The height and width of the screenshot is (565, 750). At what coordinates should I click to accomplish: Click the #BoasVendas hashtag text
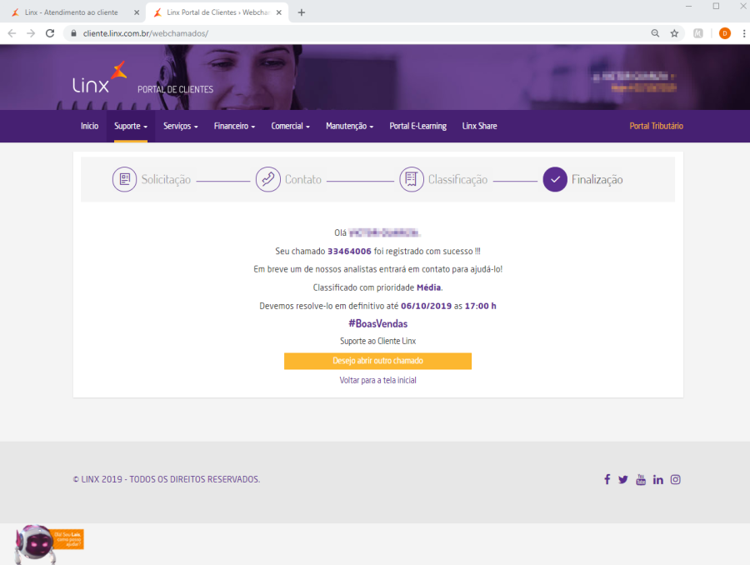pos(377,324)
